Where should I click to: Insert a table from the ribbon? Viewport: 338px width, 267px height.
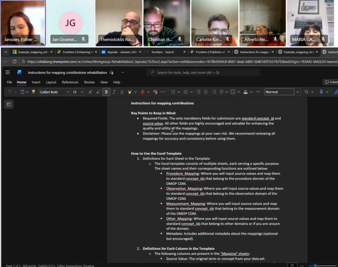pyautogui.click(x=233, y=92)
